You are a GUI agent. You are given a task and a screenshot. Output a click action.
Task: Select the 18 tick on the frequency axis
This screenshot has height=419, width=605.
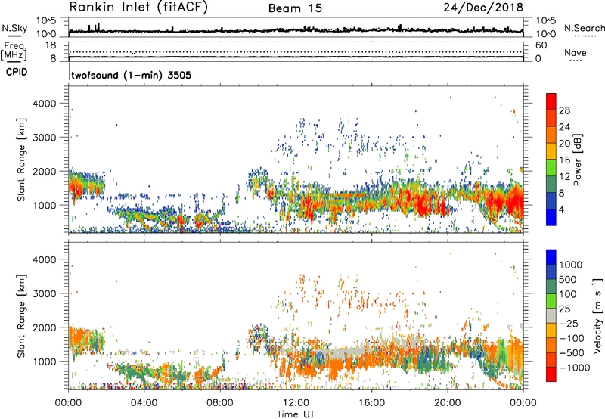click(x=50, y=45)
